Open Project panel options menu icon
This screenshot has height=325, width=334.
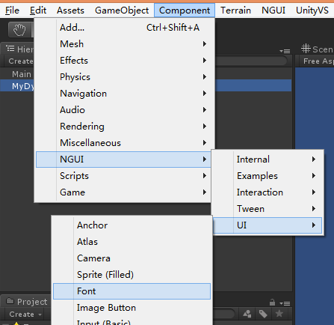coord(285,303)
